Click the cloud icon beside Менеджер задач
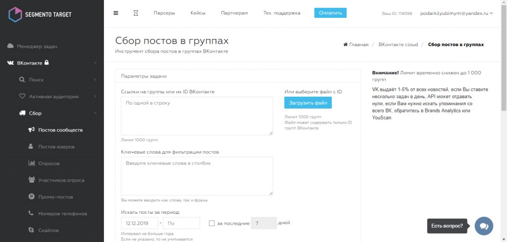Image resolution: width=507 pixels, height=242 pixels. (x=10, y=46)
